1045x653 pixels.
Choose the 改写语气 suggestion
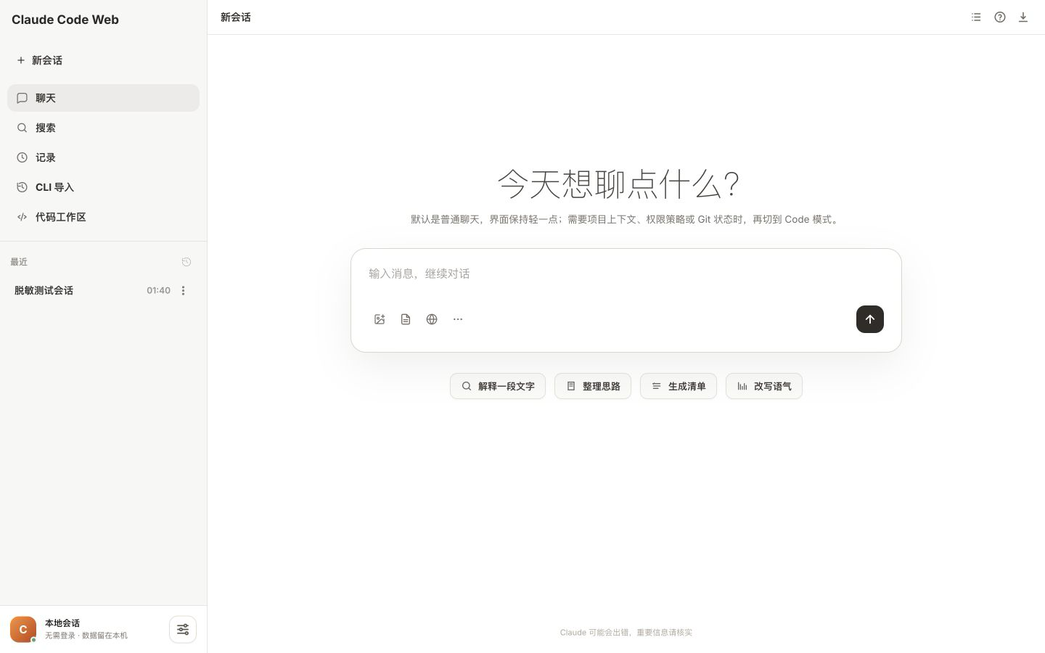[764, 386]
